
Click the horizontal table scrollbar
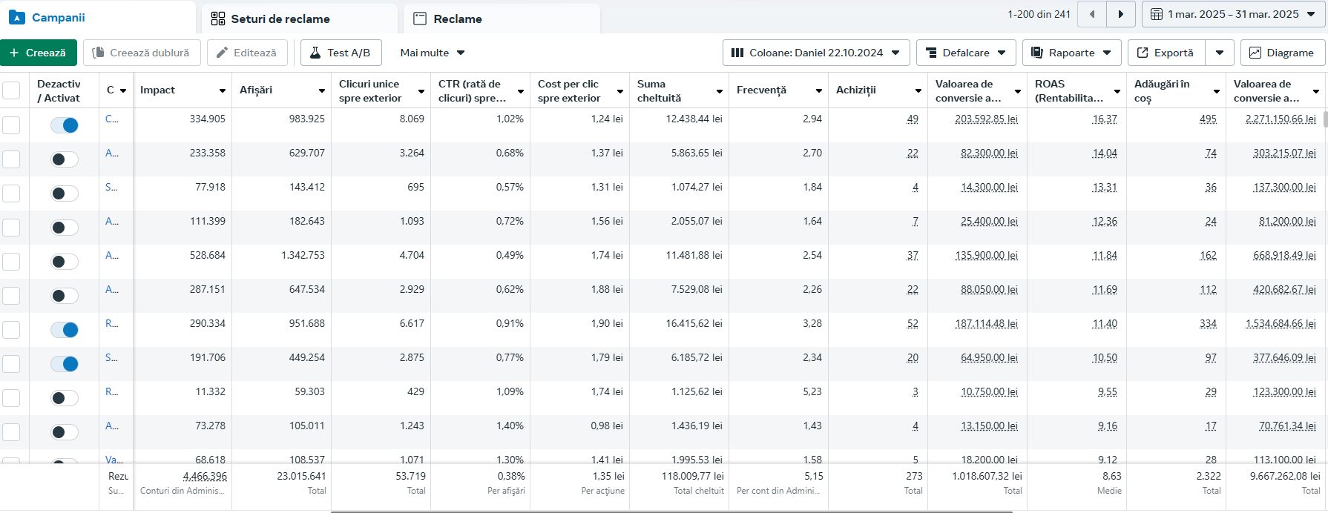click(x=671, y=512)
